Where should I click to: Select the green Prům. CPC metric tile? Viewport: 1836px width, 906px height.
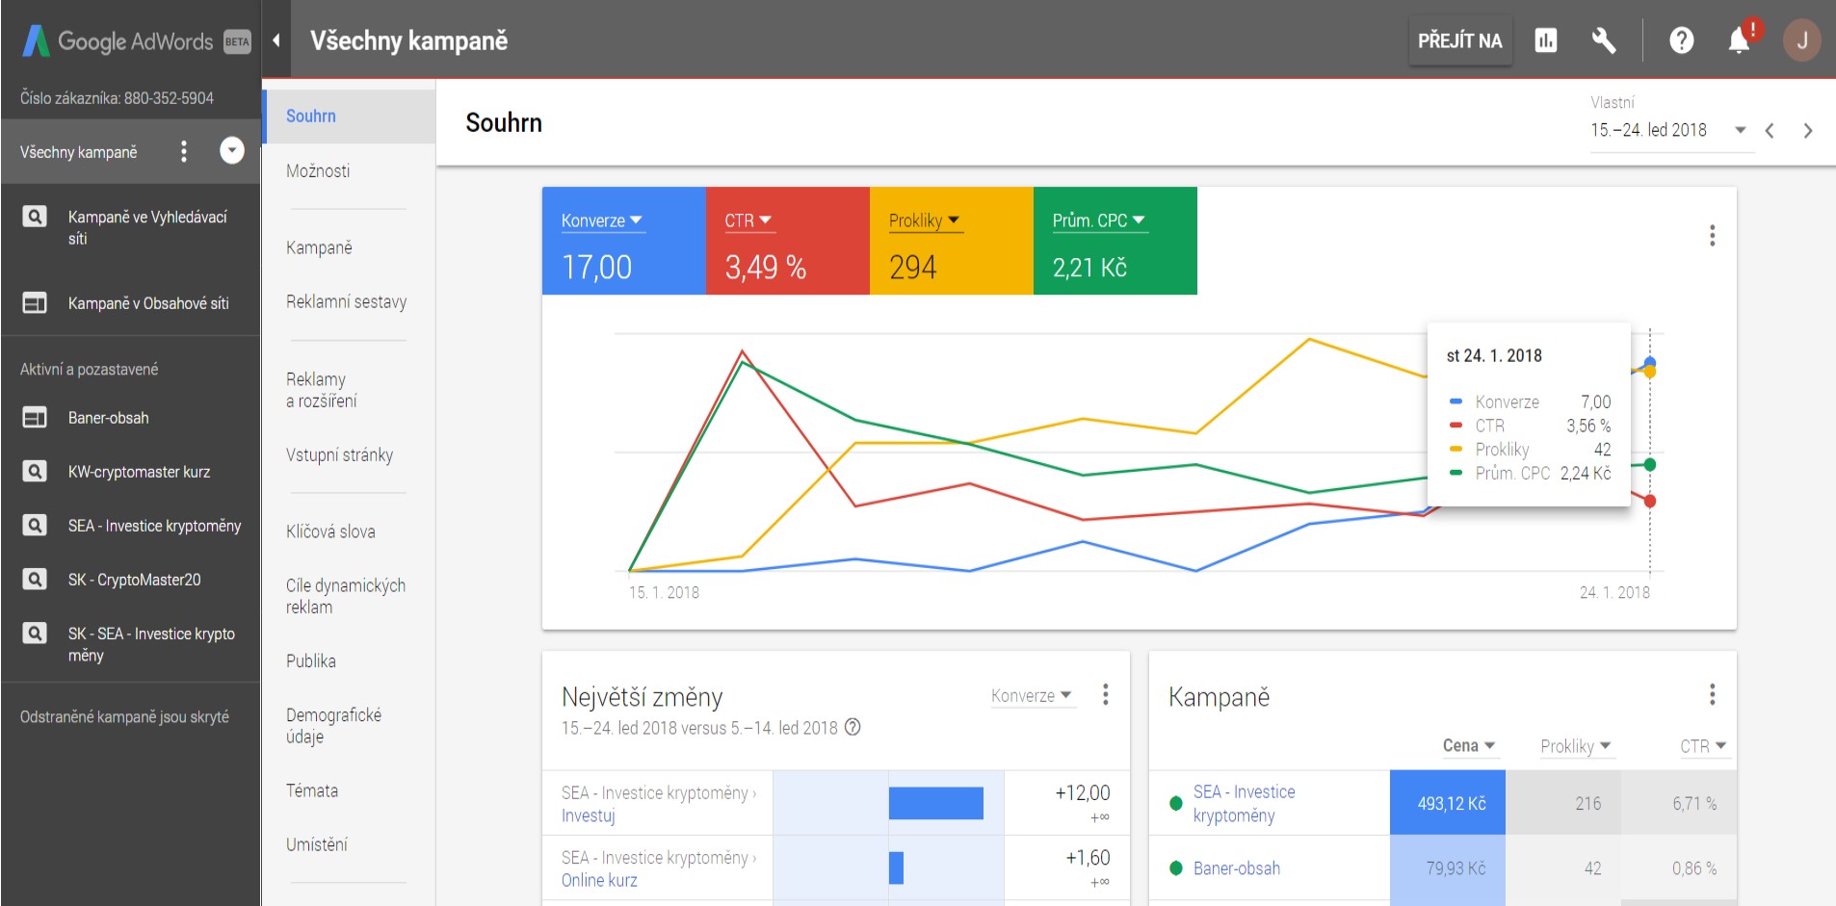click(x=1115, y=241)
